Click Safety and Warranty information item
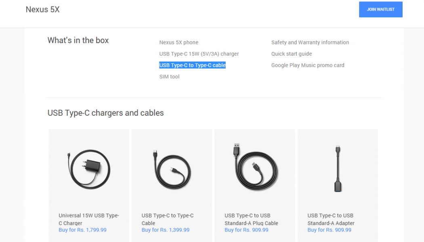 pyautogui.click(x=310, y=42)
